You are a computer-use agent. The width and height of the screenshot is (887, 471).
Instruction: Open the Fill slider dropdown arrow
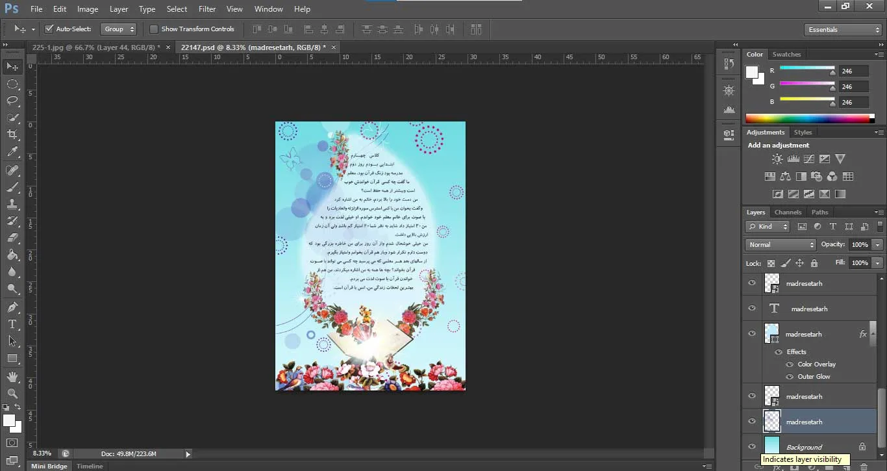(x=878, y=263)
